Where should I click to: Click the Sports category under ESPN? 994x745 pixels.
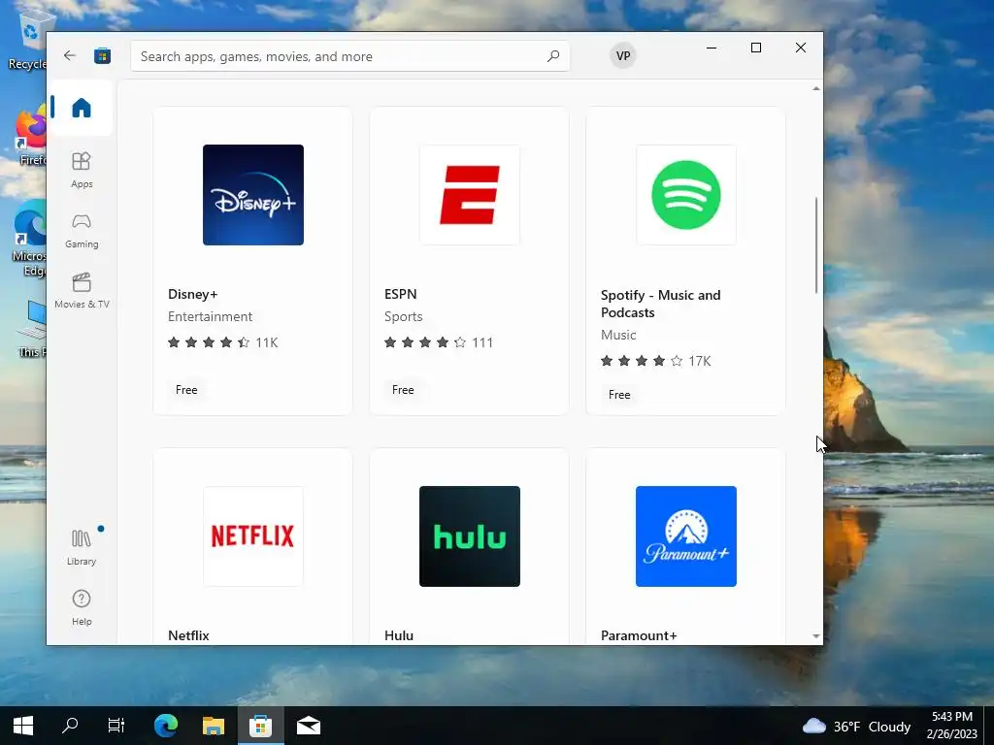[403, 316]
